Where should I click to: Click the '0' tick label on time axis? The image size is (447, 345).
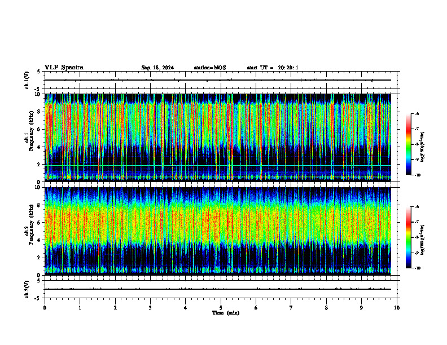(x=45, y=308)
